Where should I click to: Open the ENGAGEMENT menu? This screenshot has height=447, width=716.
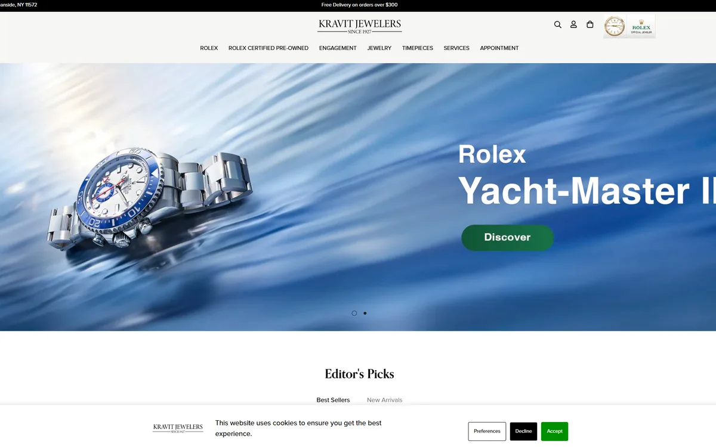coord(338,48)
